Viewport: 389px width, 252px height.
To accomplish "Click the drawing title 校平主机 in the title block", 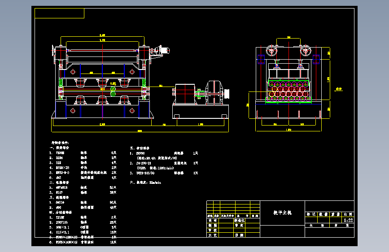I will [283, 213].
